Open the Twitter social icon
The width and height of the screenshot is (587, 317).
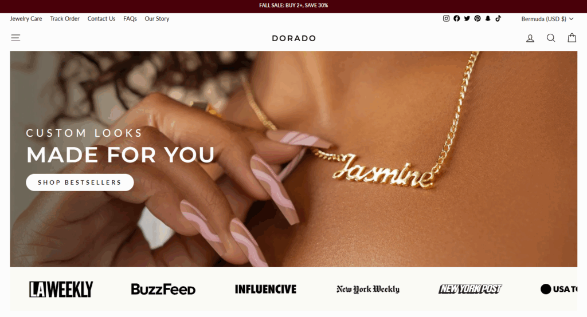467,18
